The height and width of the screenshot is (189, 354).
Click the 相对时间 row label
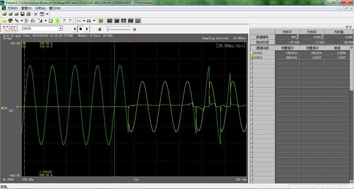[262, 42]
